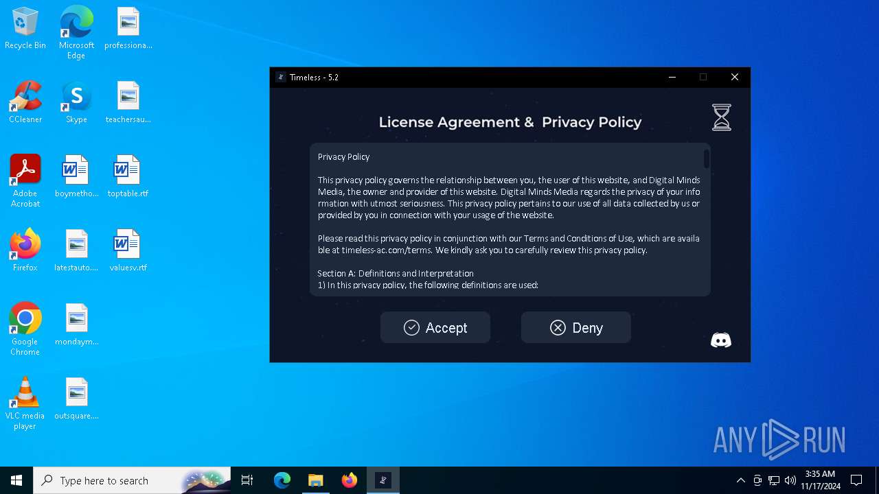Click the taskbar search box
This screenshot has width=879, height=494.
click(x=132, y=480)
